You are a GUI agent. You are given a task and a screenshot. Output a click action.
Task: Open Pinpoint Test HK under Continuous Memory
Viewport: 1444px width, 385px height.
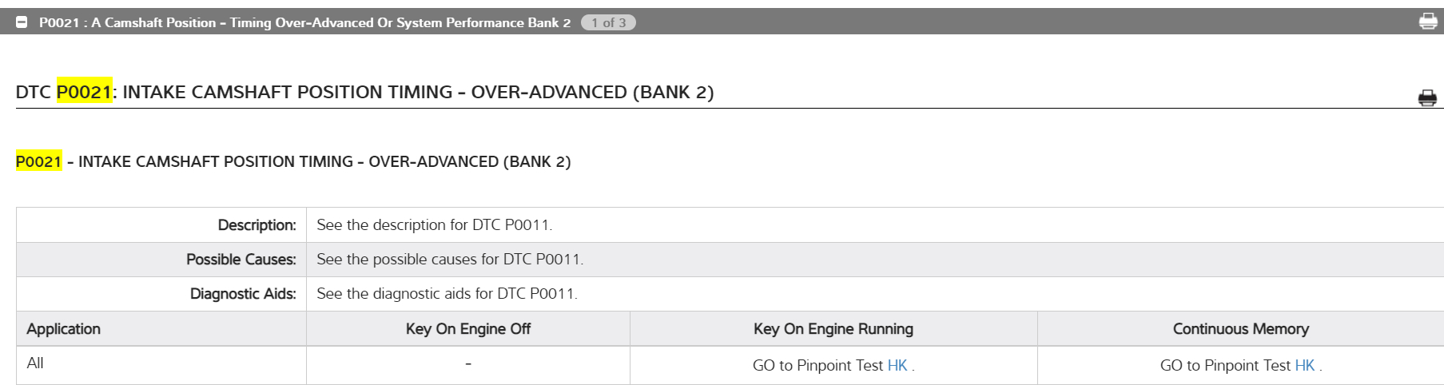click(x=1304, y=365)
